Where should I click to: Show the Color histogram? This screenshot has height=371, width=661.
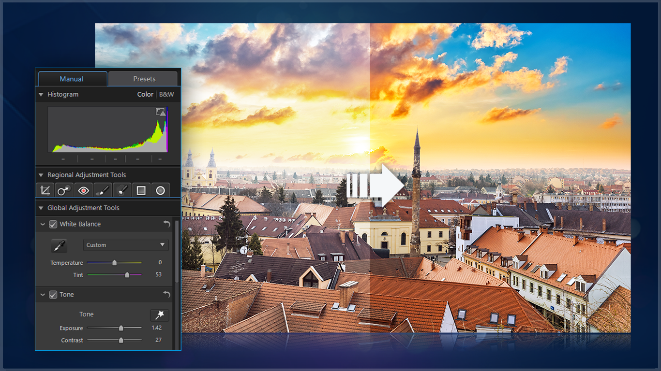pyautogui.click(x=145, y=94)
